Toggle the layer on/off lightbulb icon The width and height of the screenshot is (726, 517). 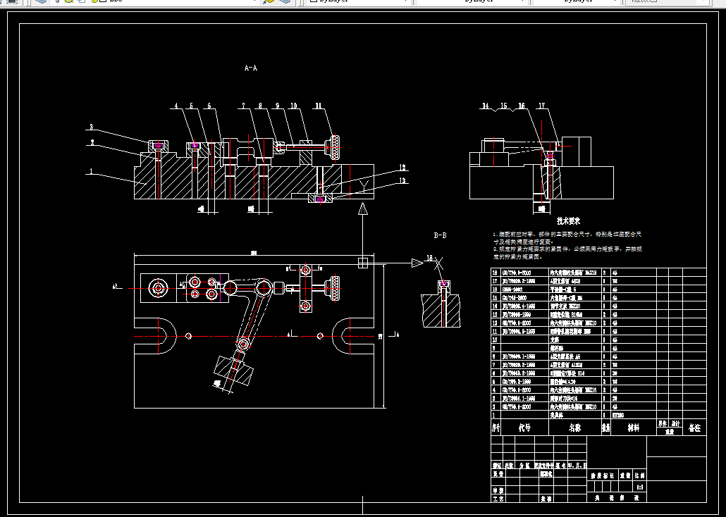[x=57, y=1]
